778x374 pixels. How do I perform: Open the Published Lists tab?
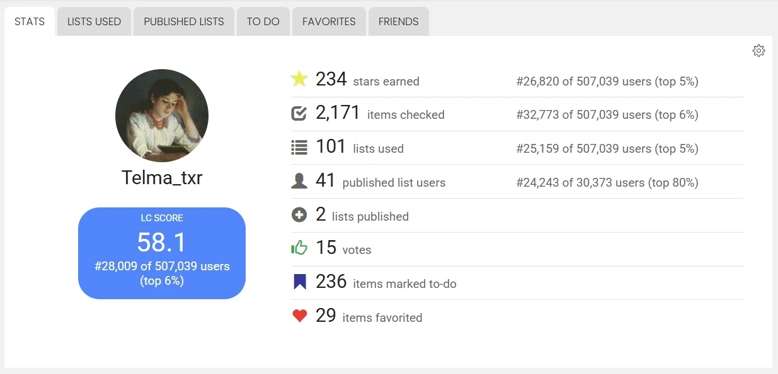click(x=183, y=21)
